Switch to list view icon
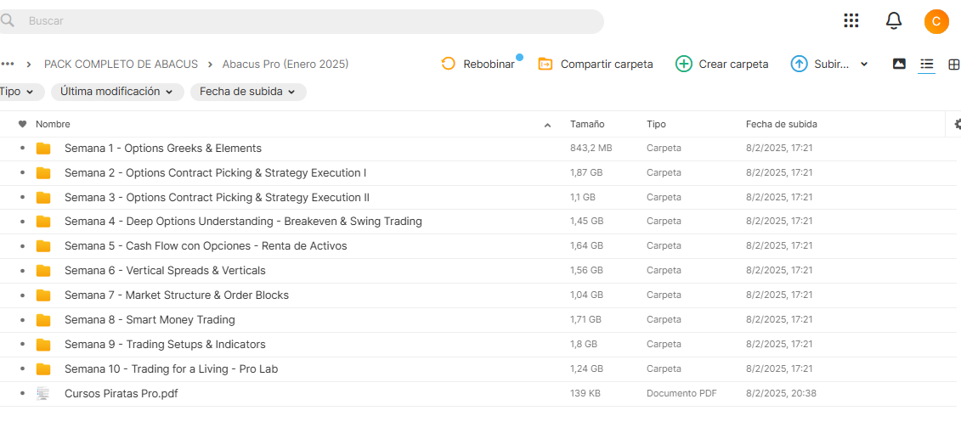 coord(926,64)
